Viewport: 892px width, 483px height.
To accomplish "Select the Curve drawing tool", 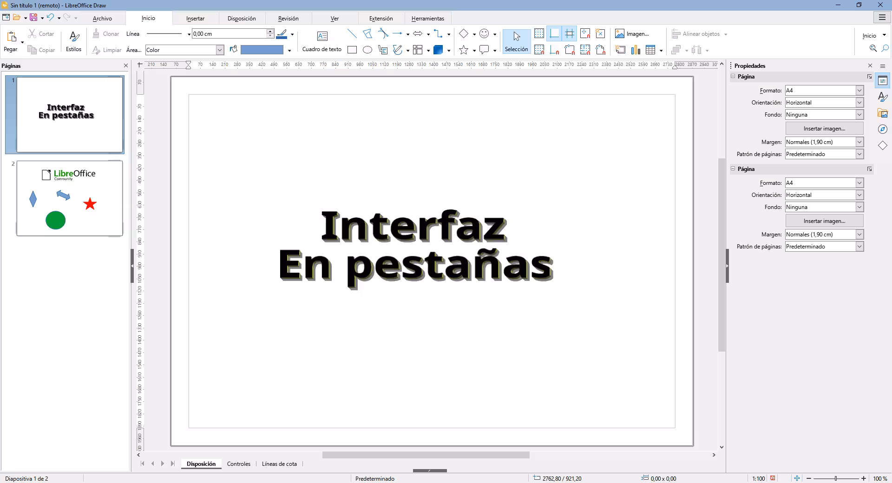I will pyautogui.click(x=383, y=34).
